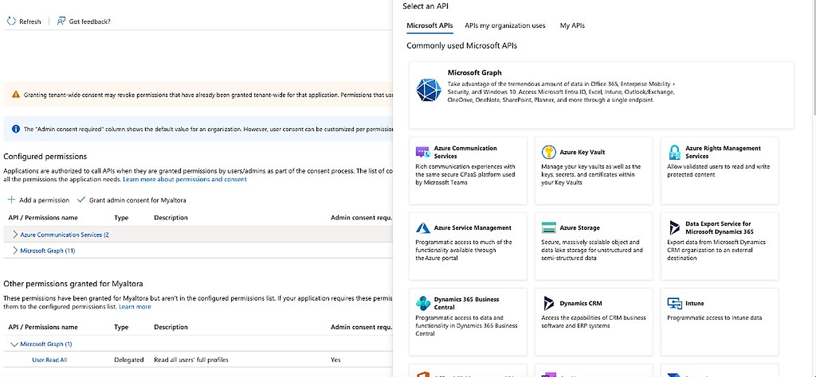Click the Microsoft Graph polyhedron icon
This screenshot has width=816, height=377.
(429, 90)
